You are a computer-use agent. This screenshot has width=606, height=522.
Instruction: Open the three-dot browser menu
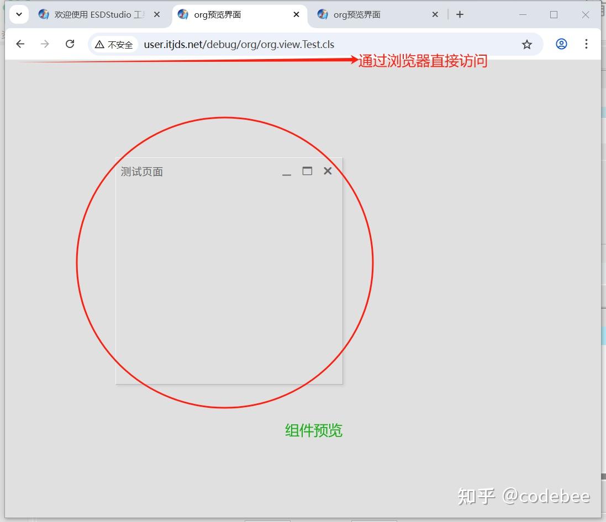(x=586, y=44)
